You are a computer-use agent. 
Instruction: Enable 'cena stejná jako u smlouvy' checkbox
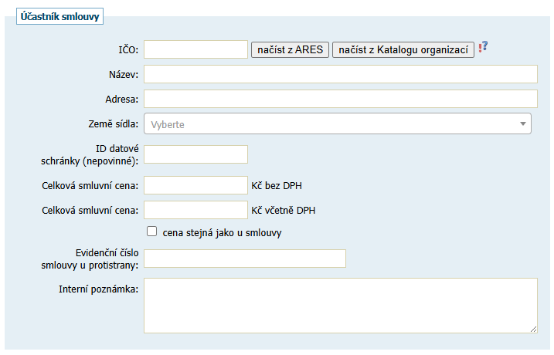click(x=152, y=231)
